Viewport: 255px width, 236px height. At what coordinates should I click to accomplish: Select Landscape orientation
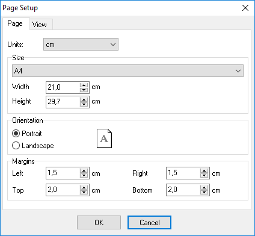click(33, 146)
